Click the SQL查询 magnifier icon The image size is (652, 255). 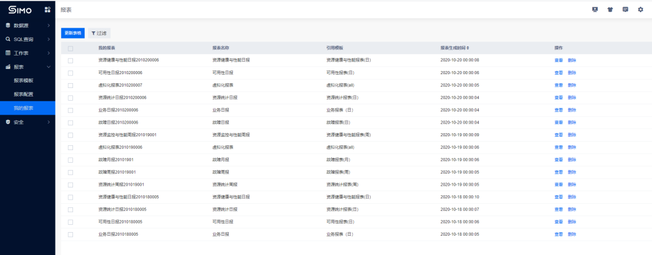click(x=8, y=39)
